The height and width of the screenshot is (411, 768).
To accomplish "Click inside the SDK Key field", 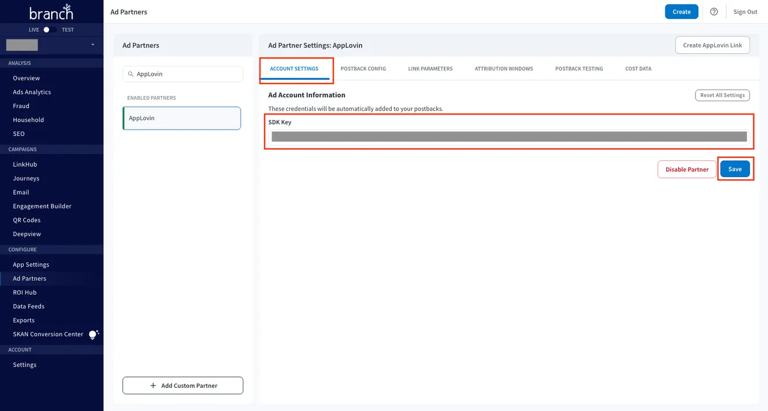I will (x=508, y=136).
